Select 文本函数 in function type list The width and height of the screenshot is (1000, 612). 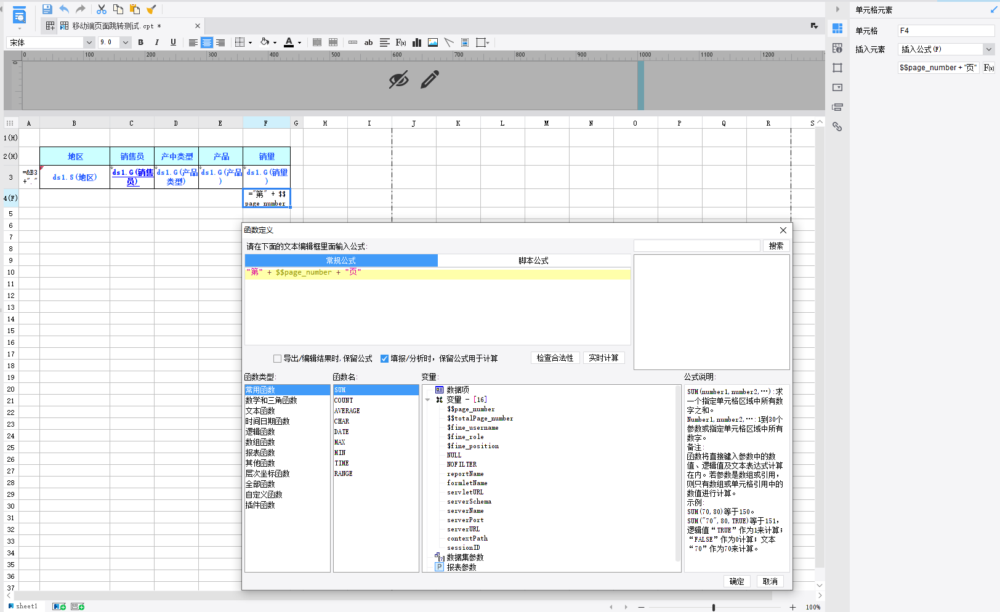(x=260, y=411)
